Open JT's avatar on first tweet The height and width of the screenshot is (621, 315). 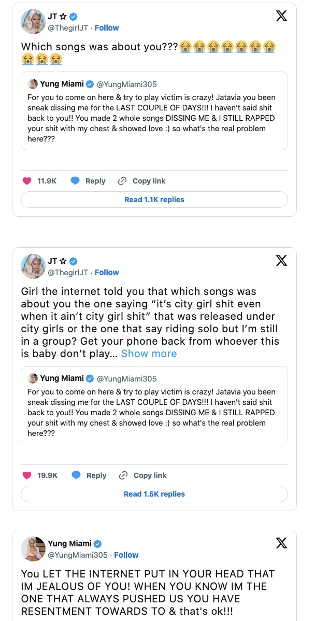[x=32, y=22]
